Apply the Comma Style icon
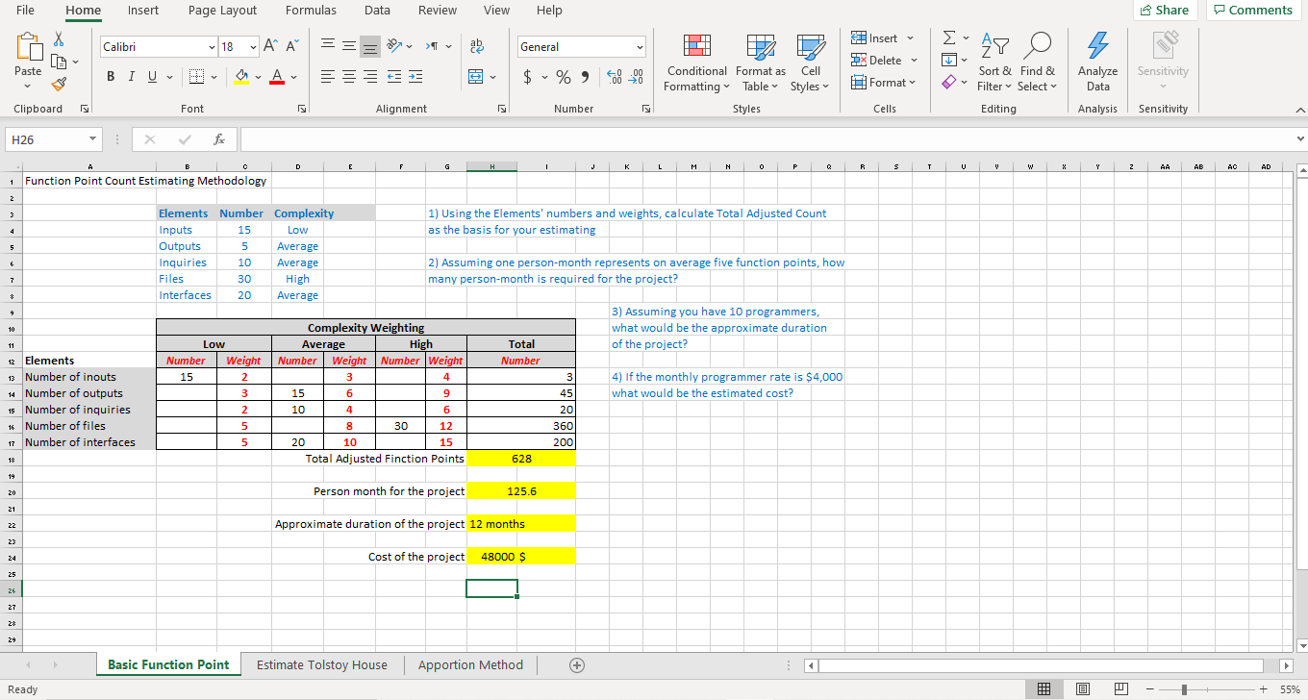This screenshot has height=700, width=1308. [x=584, y=75]
